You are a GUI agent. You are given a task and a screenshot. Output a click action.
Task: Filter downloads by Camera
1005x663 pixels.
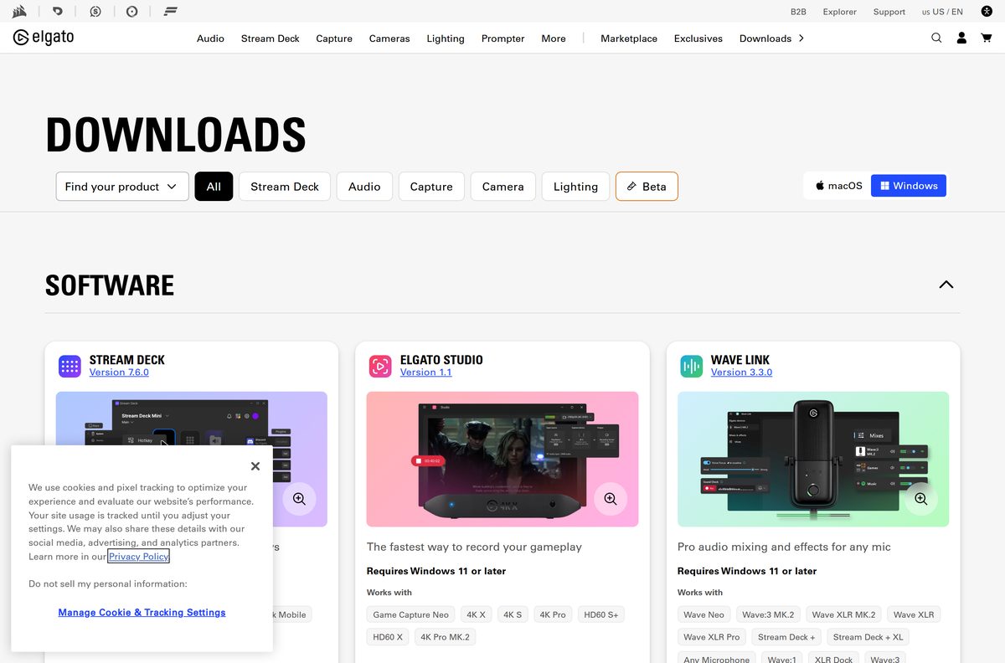[502, 187]
